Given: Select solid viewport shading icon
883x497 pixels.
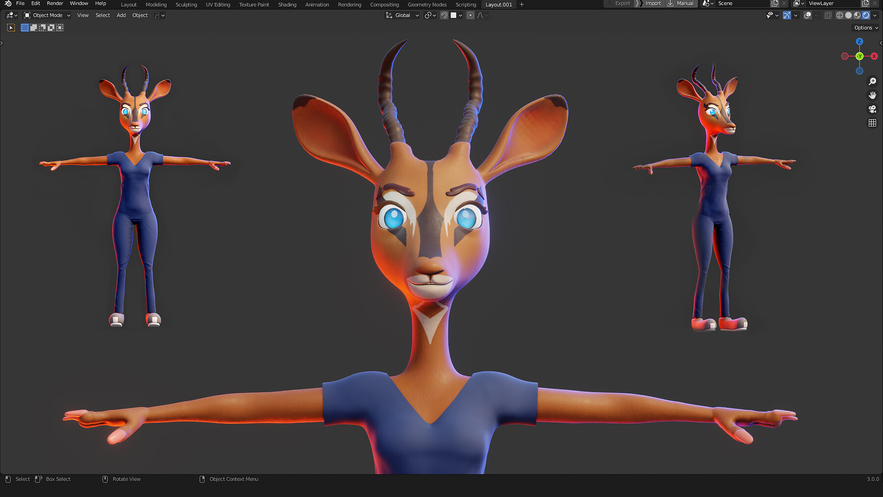Looking at the screenshot, I should click(849, 15).
